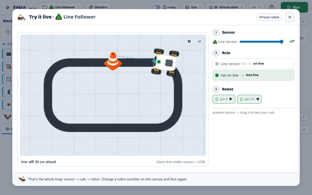Expand the right panel middle chevron
The image size is (312, 195).
(x=303, y=117)
